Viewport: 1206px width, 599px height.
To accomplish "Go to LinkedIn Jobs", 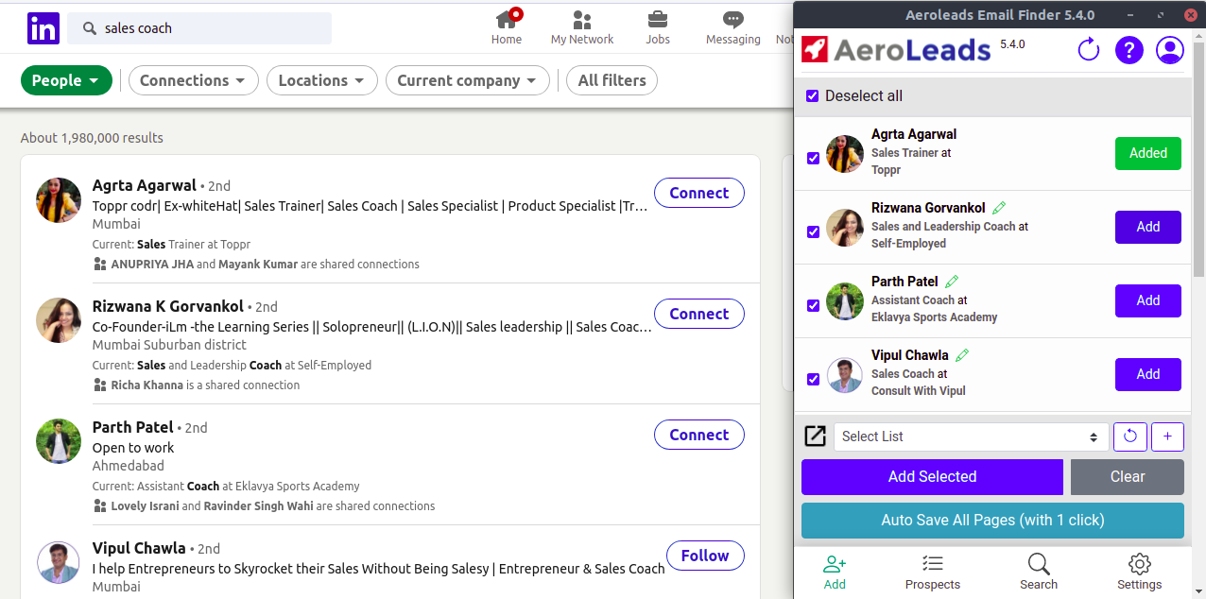I will (x=658, y=26).
